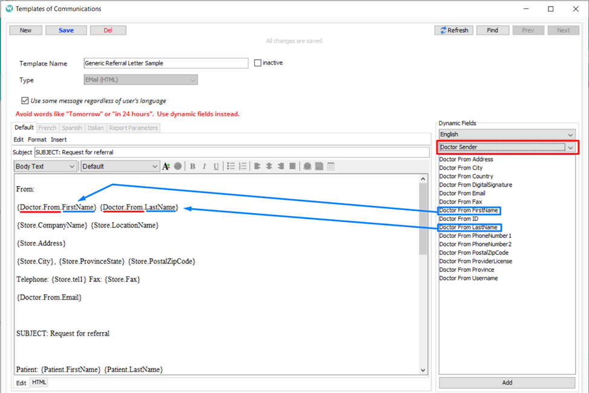This screenshot has height=393, width=589.
Task: Click the insert table icon
Action: tap(331, 166)
